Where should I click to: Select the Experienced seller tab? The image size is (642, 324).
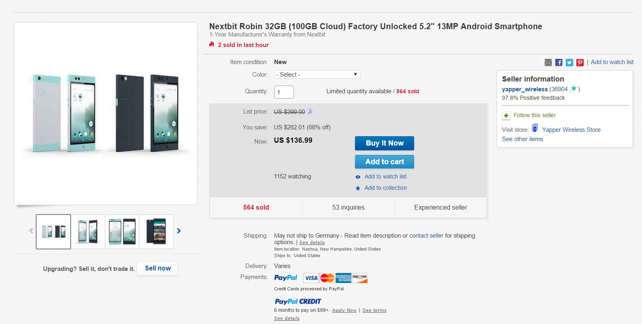[441, 208]
